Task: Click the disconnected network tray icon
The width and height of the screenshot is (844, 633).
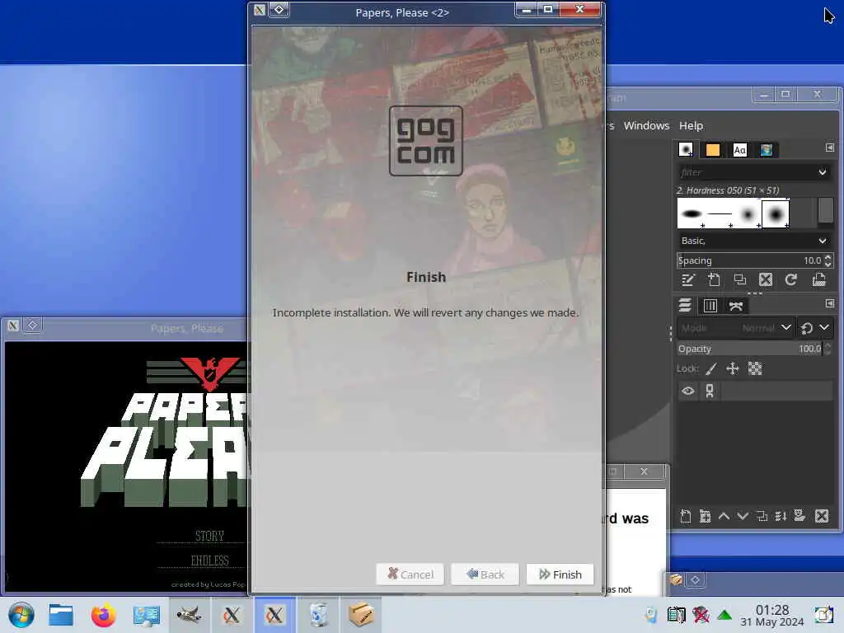Action: (x=701, y=615)
